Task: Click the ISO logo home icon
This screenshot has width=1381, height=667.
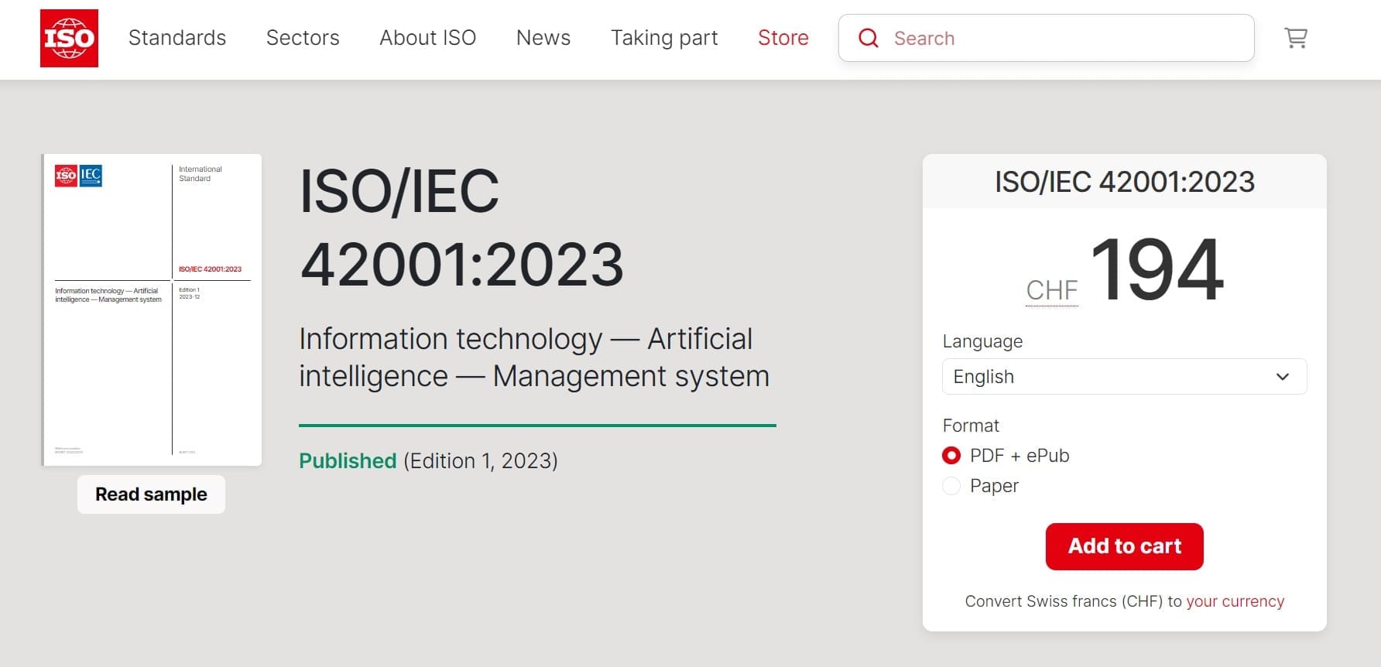Action: (x=69, y=38)
